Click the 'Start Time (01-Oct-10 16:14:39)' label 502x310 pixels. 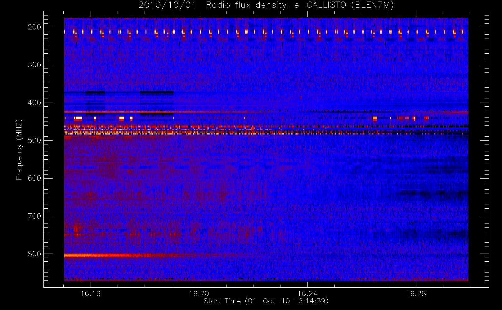266,301
